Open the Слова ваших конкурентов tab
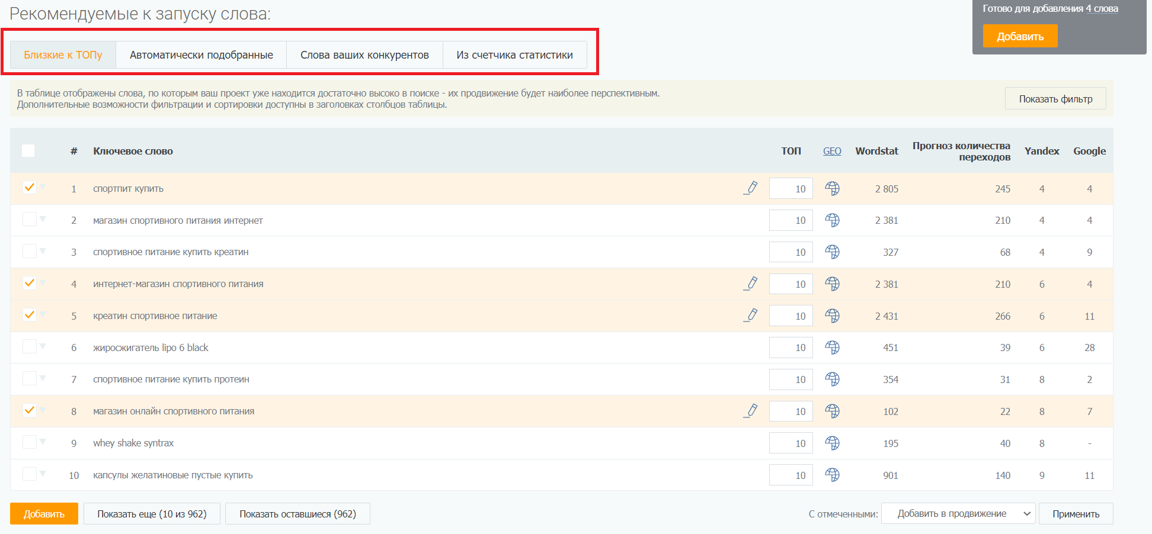 (x=364, y=55)
